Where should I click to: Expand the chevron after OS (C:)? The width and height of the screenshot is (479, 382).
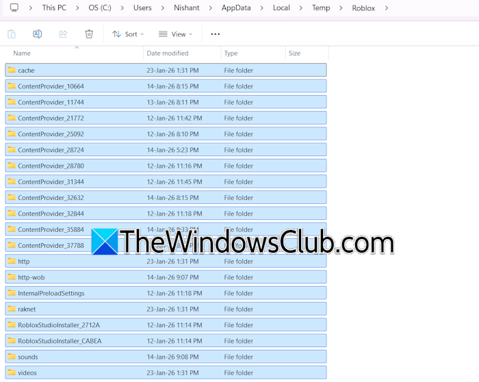pos(122,8)
